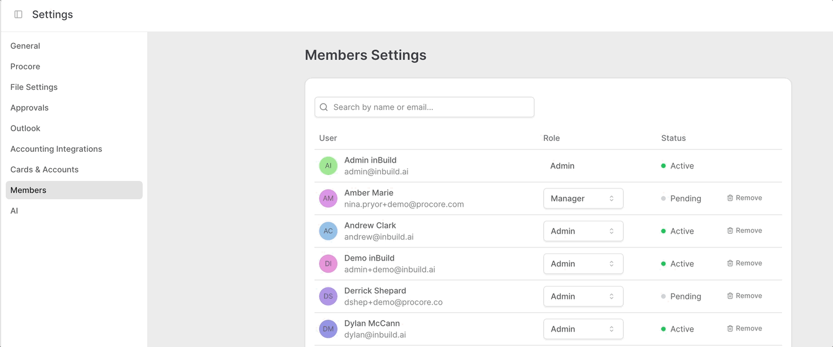Remove Dylan McCann from members

coord(745,329)
